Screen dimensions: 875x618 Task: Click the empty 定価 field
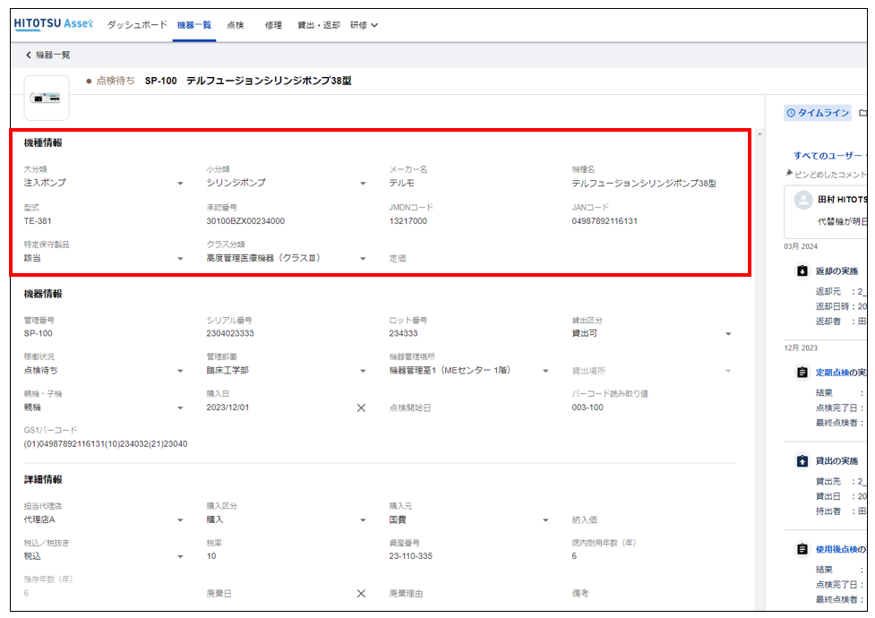469,259
